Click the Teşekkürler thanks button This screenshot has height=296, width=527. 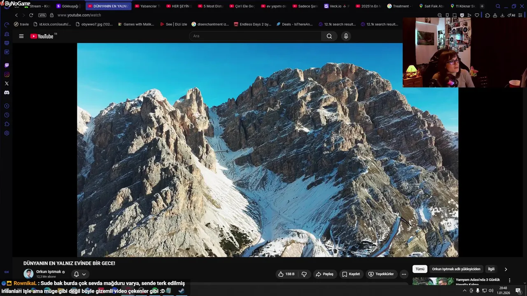(381, 274)
